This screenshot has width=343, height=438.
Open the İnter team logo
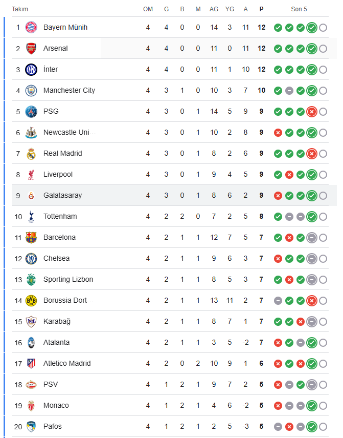[31, 69]
